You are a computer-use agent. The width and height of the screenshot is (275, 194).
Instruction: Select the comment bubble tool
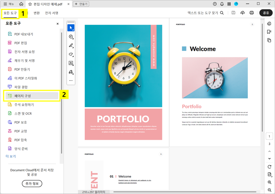(71, 37)
